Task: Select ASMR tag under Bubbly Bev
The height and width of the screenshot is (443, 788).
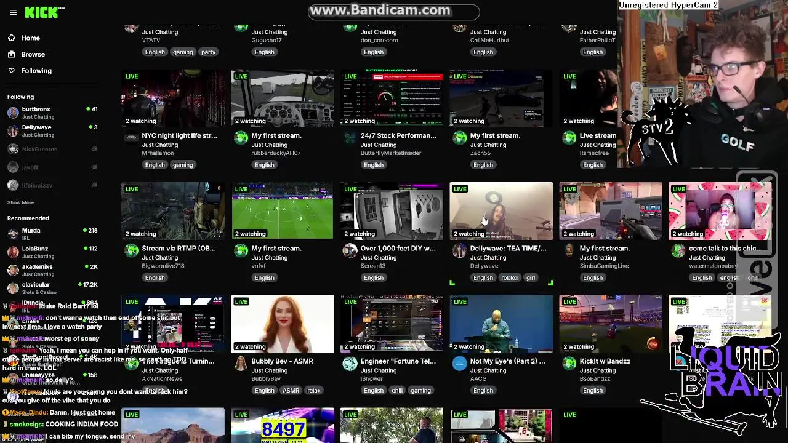Action: pos(291,390)
